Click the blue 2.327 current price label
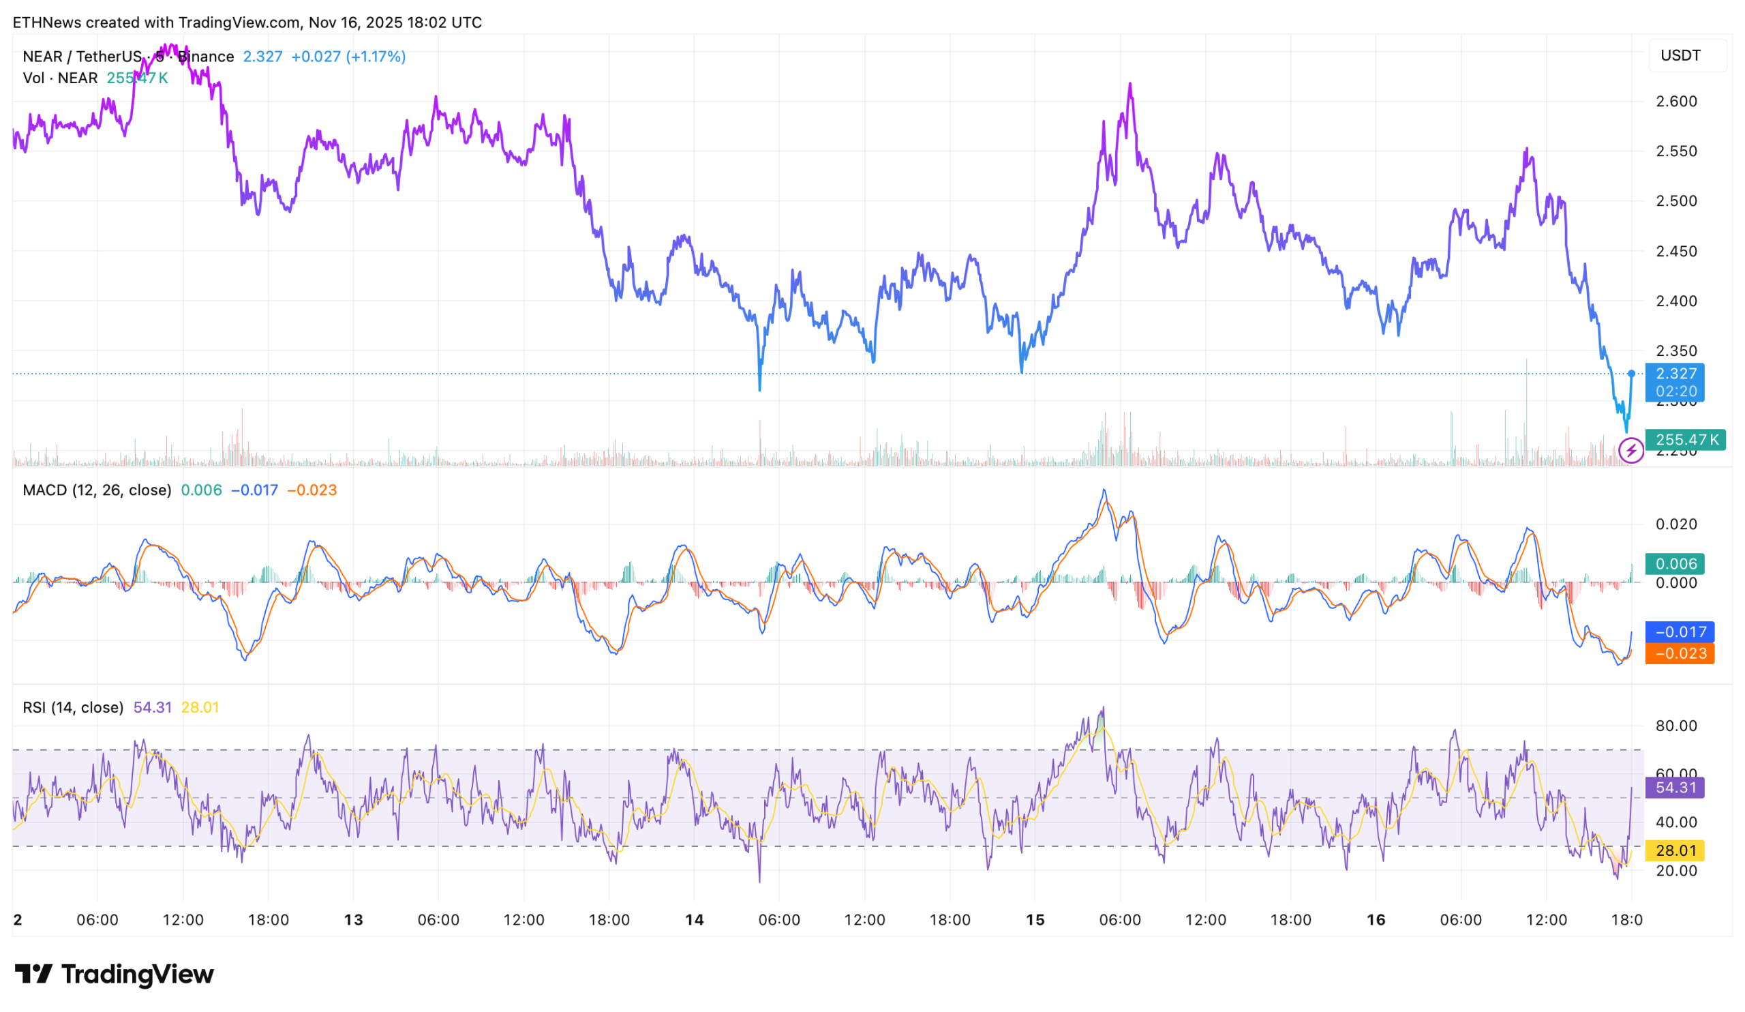Image resolution: width=1745 pixels, height=1012 pixels. point(1675,374)
